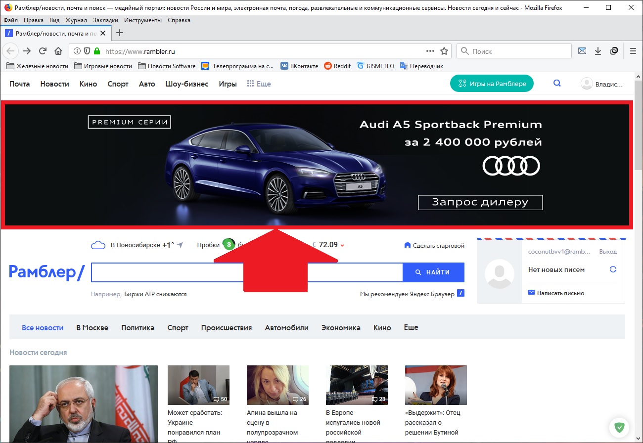Open the Firefox hamburger menu

pos(633,51)
